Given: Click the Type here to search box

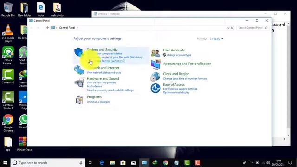Looking at the screenshot, I should click(x=48, y=163).
